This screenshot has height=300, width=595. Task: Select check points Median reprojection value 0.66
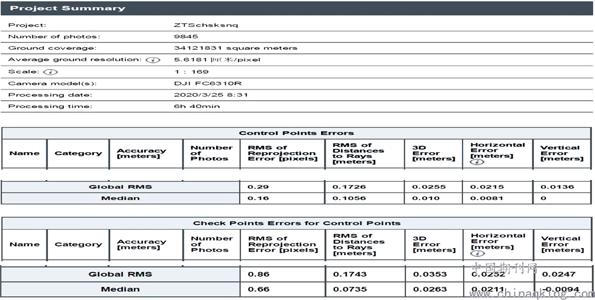point(259,290)
